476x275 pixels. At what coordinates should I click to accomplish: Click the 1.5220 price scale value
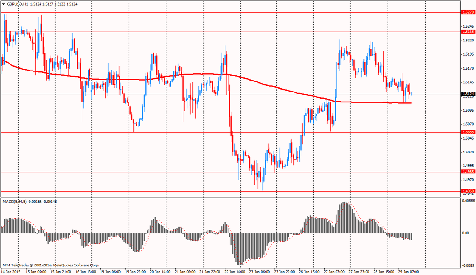[x=468, y=40]
